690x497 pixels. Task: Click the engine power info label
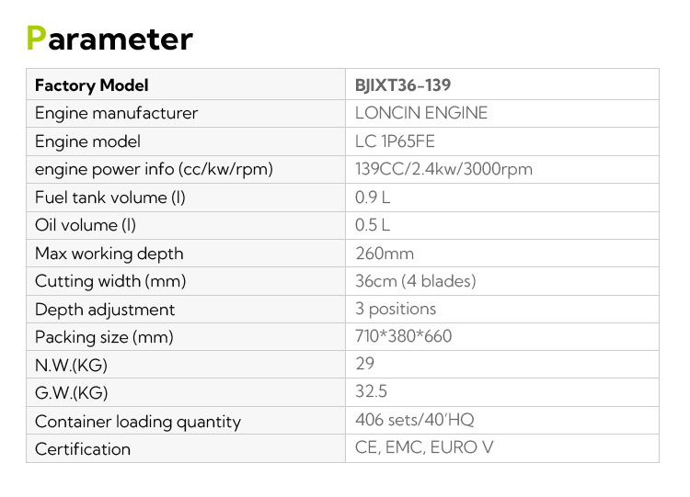click(154, 170)
